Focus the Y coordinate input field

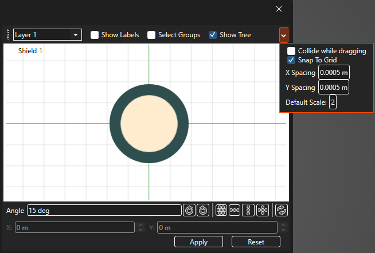[x=217, y=227]
